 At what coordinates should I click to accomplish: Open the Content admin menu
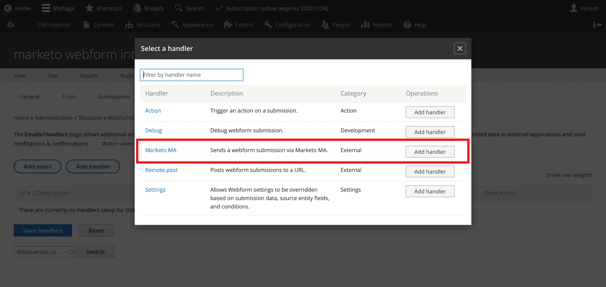[98, 25]
